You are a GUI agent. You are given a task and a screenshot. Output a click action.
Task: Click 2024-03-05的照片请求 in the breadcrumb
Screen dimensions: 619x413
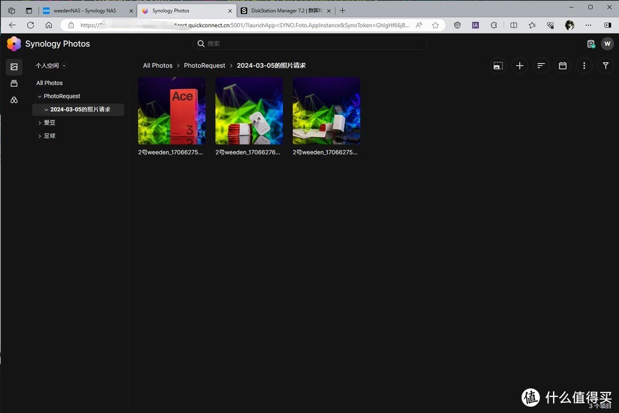pos(271,65)
